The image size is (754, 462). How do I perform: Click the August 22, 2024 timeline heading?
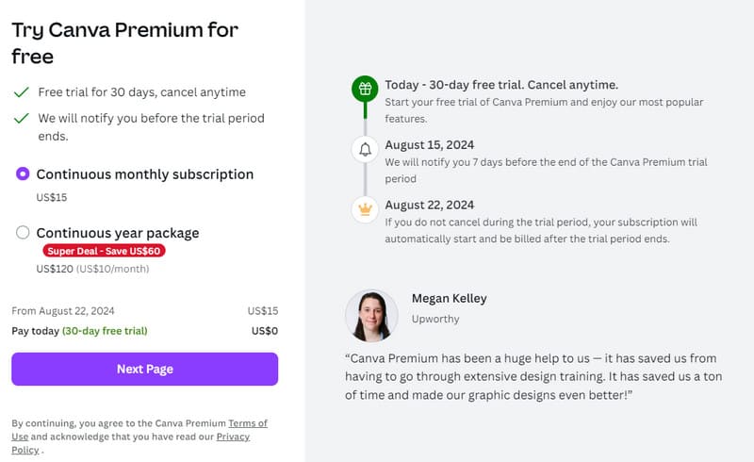(429, 205)
